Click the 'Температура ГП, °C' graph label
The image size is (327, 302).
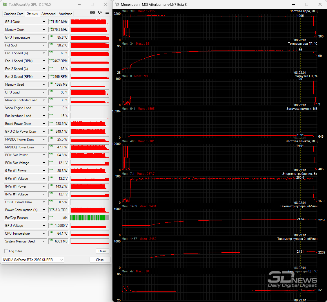[303, 44]
